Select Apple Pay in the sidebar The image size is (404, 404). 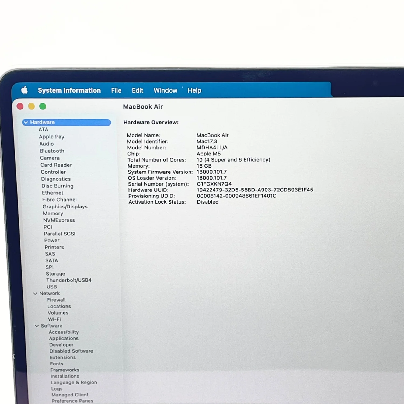click(x=52, y=137)
